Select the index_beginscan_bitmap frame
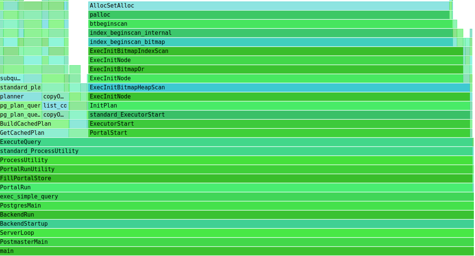475x256 pixels. point(270,42)
